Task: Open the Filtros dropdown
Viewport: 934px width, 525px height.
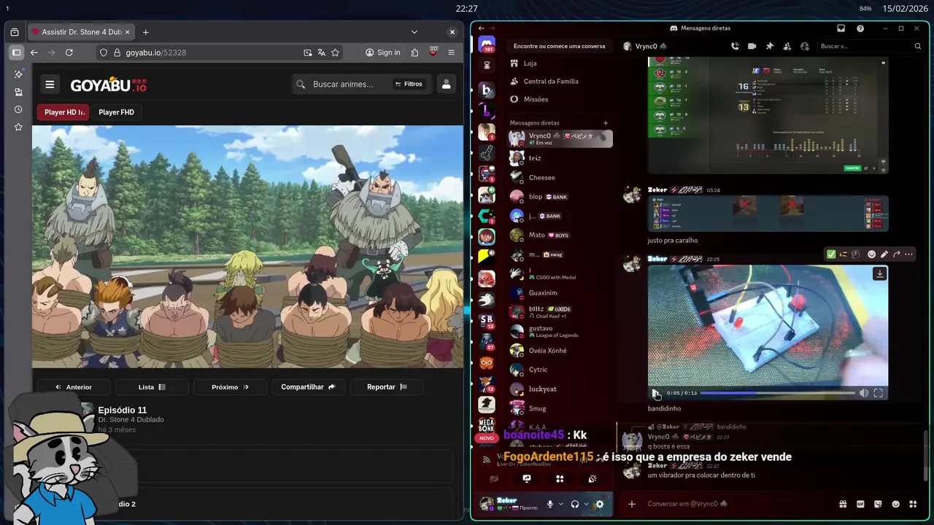Action: click(409, 85)
